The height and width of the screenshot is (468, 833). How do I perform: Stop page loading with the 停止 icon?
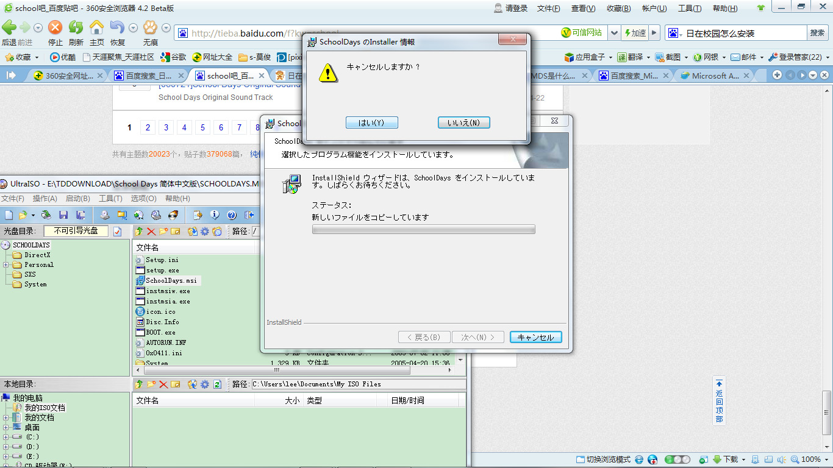(55, 27)
